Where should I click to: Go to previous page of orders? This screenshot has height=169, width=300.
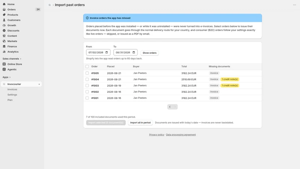click(x=170, y=107)
